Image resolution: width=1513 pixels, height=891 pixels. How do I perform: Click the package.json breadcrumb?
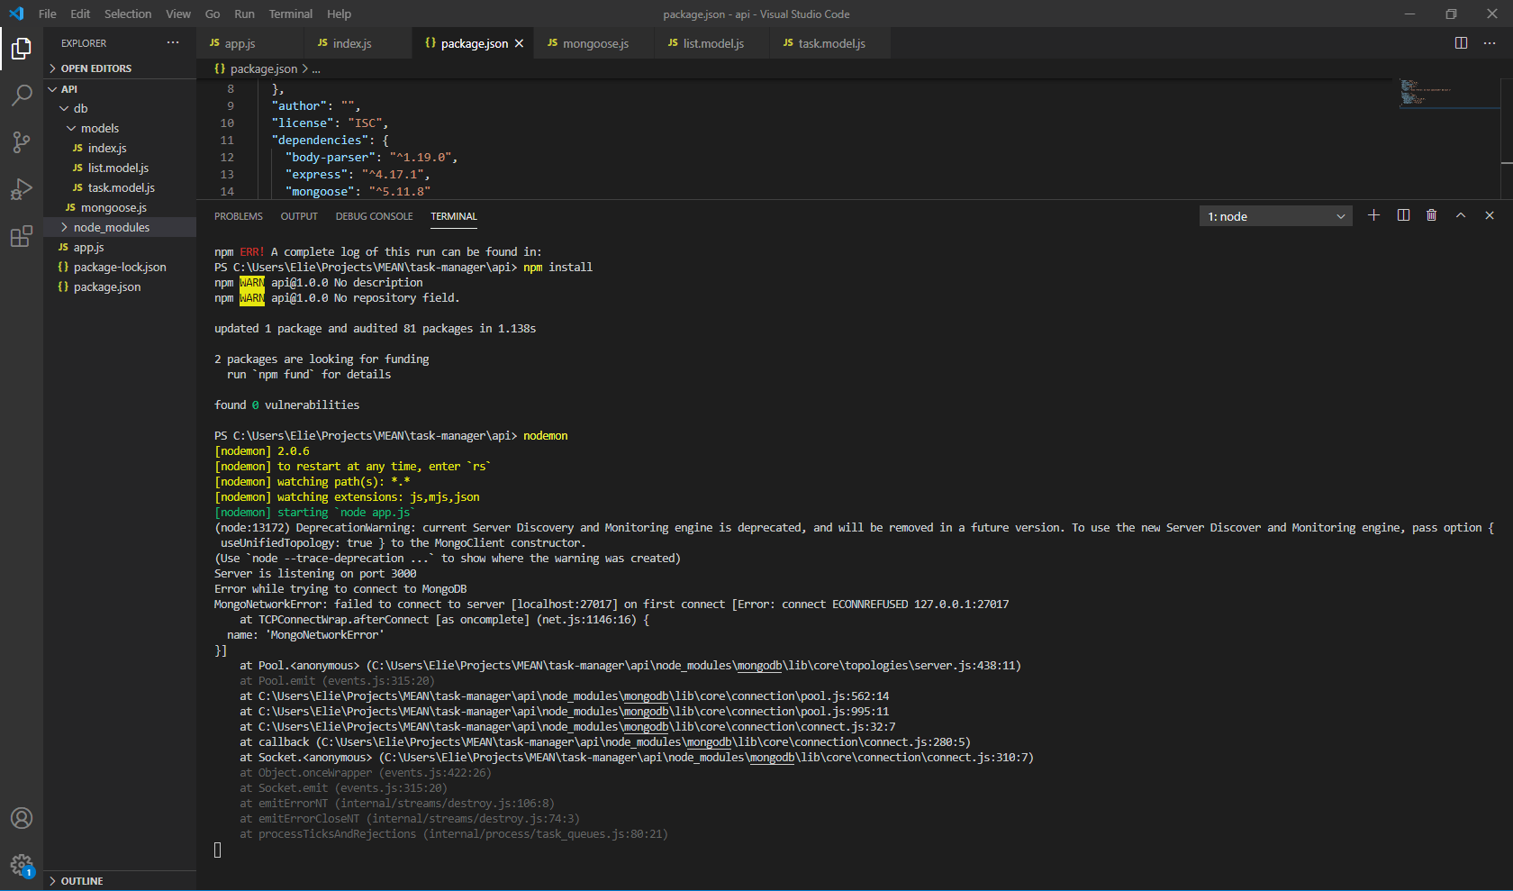click(263, 68)
